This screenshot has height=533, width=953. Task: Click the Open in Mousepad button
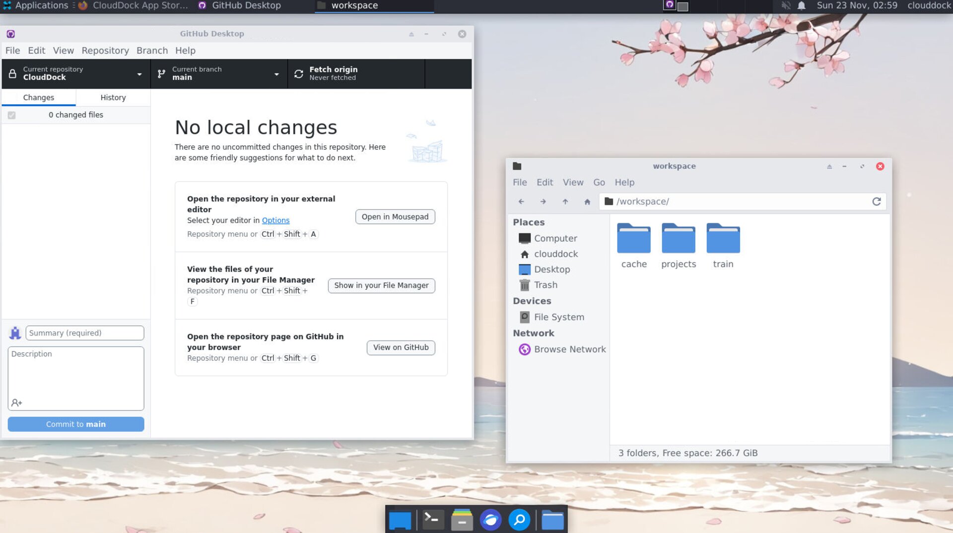(x=395, y=217)
